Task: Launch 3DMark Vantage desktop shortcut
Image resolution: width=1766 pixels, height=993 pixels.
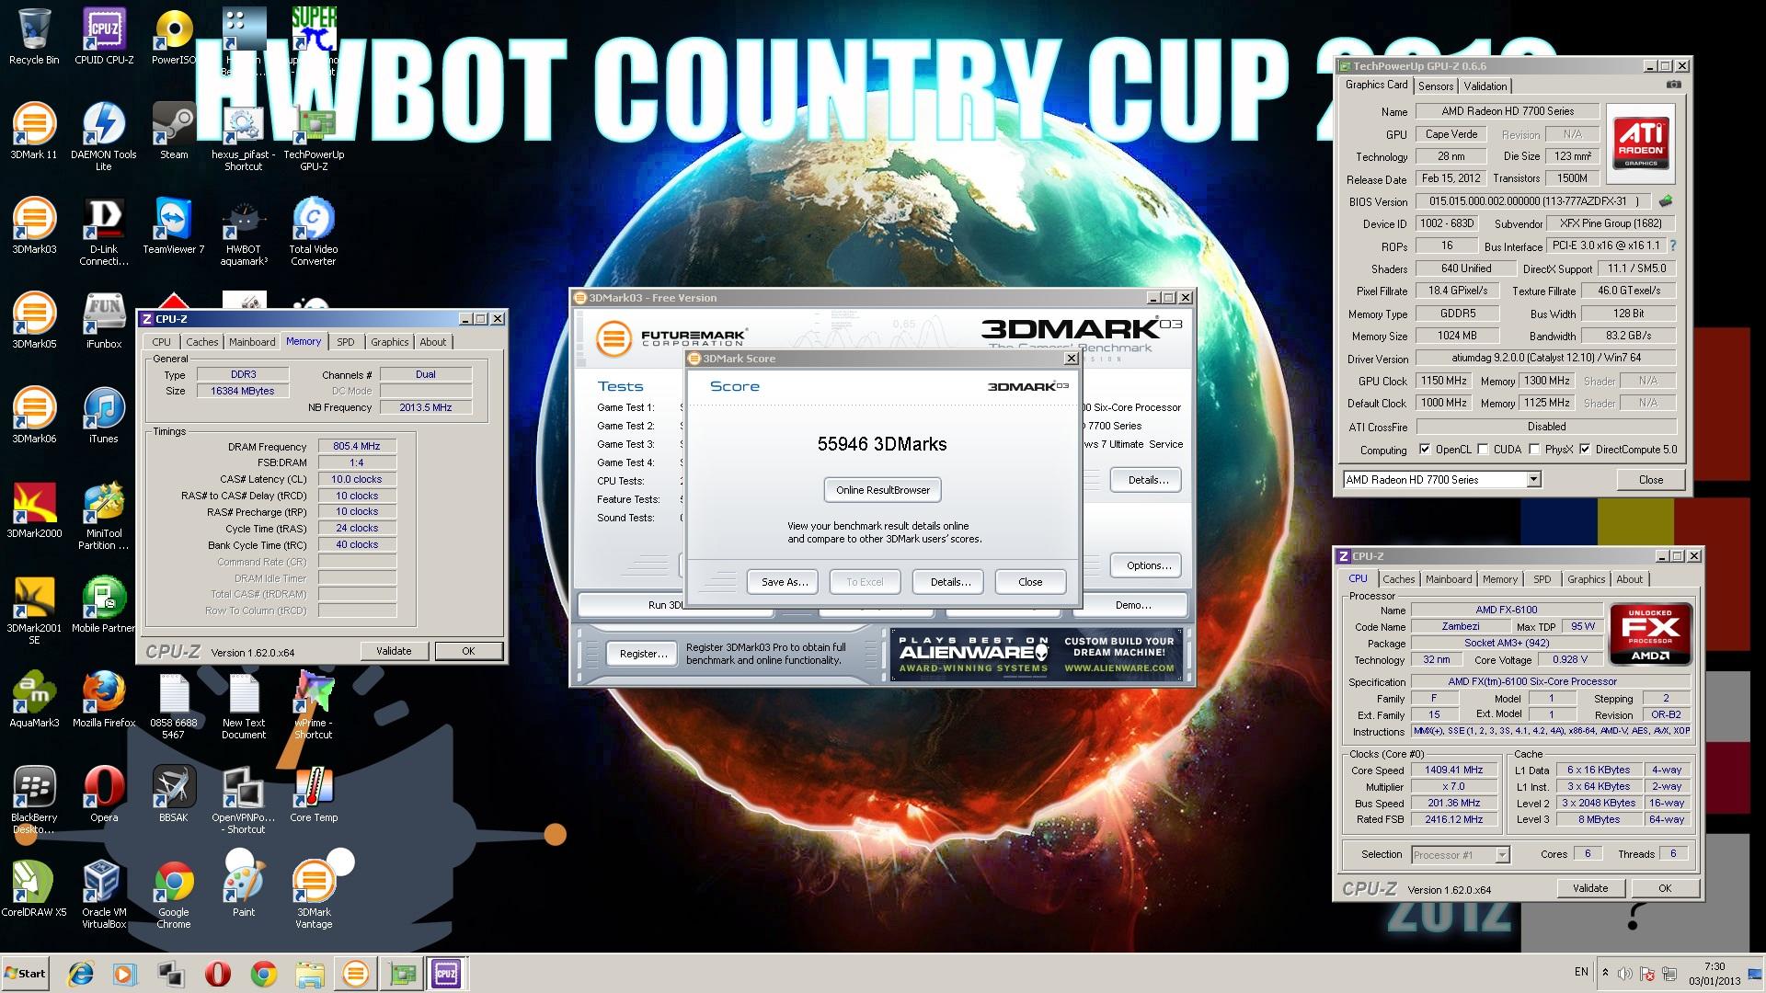Action: point(314,894)
